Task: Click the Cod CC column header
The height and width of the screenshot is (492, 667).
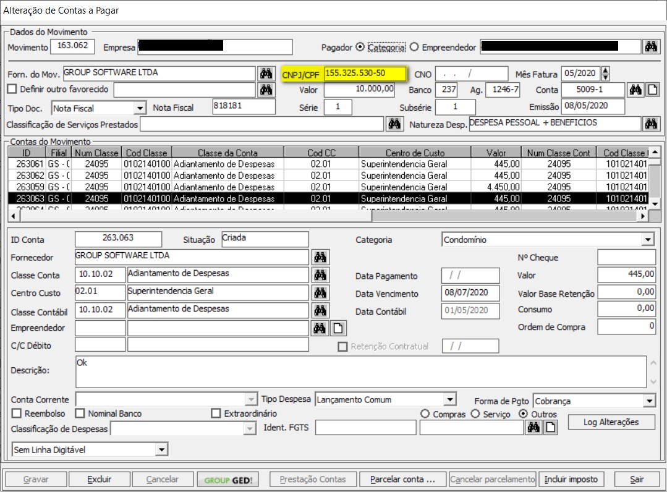Action: 320,153
